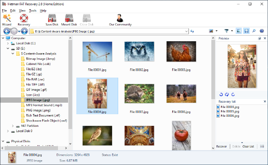268x165 pixels.
Task: Rotate preview clockwise
Action: click(233, 94)
